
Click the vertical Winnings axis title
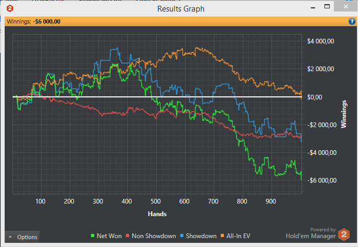[x=344, y=114]
